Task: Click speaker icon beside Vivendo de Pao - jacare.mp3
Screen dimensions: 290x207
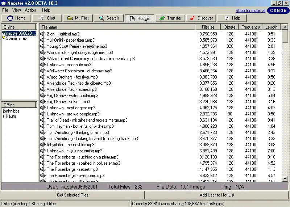Action: coord(43,89)
